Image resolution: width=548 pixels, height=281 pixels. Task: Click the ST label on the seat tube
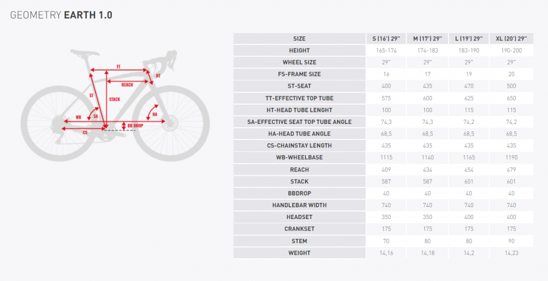click(x=92, y=95)
